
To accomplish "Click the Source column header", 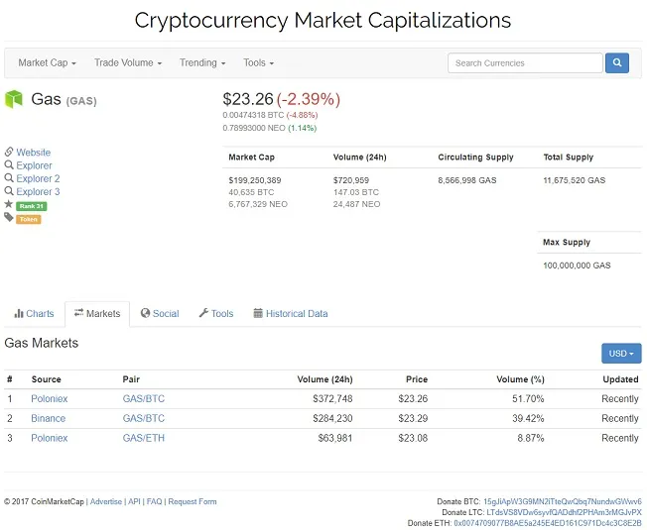I will pos(47,379).
